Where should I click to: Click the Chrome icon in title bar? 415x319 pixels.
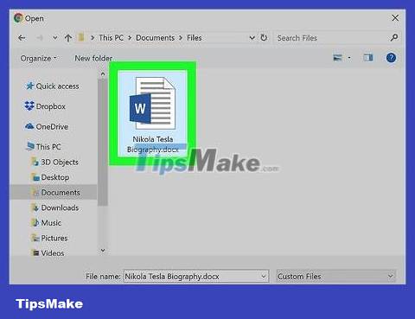(x=18, y=18)
